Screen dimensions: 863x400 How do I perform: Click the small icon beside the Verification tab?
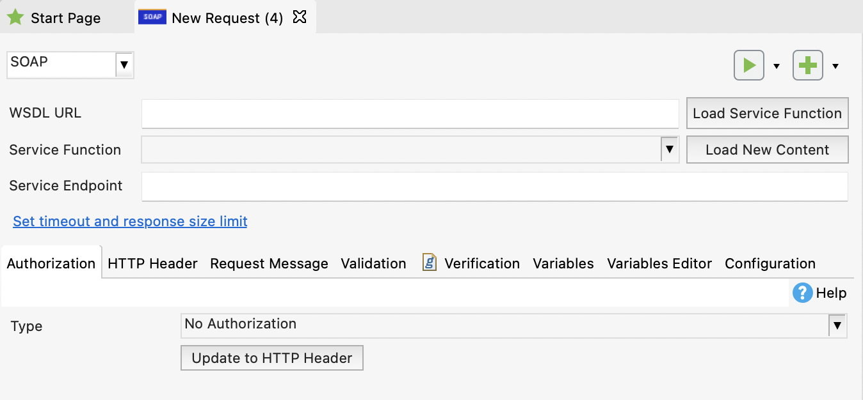pyautogui.click(x=428, y=262)
